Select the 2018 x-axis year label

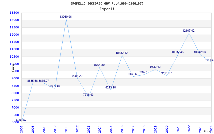[x=144, y=129]
